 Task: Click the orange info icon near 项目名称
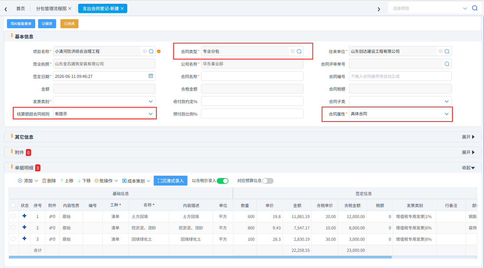(159, 51)
